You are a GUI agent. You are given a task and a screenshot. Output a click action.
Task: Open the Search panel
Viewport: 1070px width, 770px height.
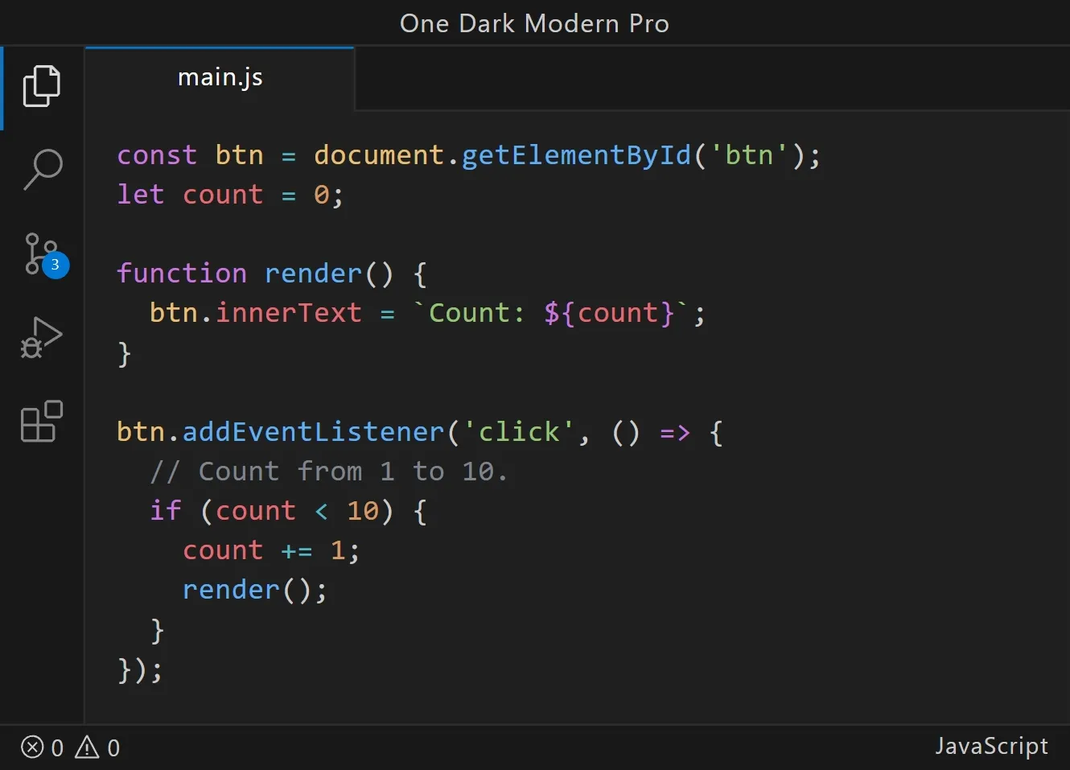41,170
